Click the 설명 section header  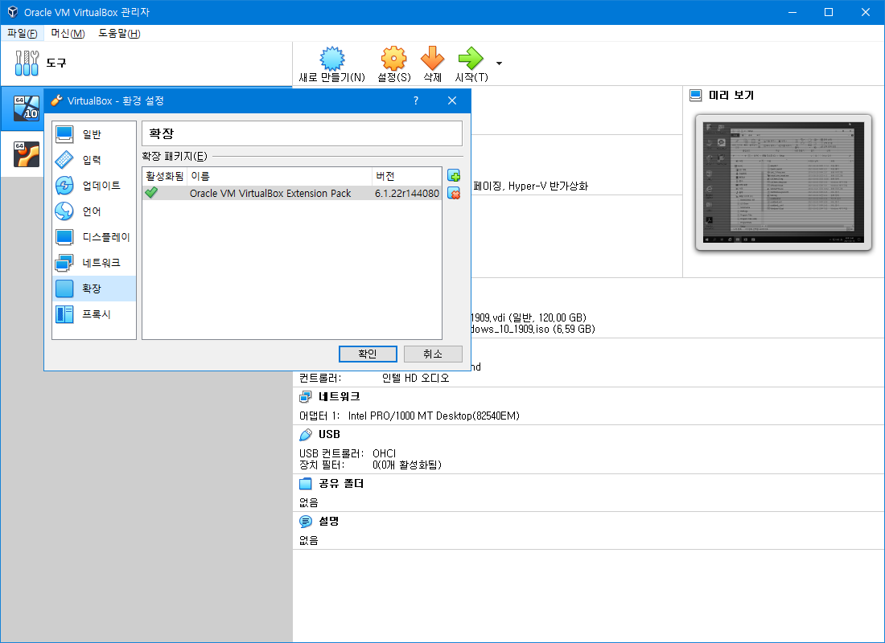[329, 521]
